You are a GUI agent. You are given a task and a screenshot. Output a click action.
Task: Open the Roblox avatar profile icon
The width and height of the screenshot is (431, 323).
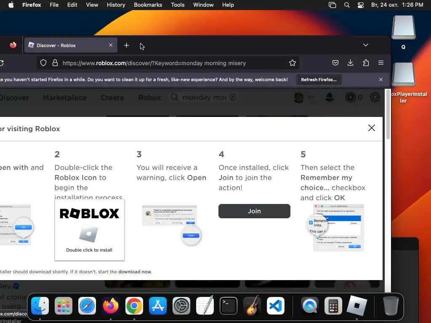299,97
